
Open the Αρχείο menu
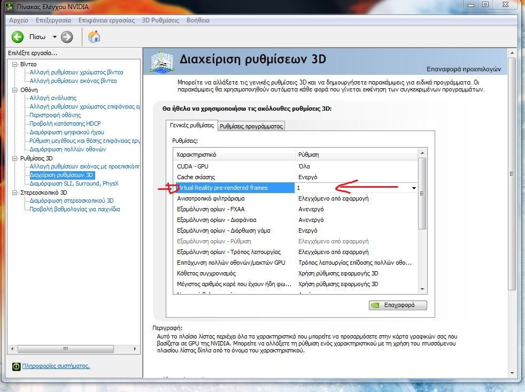(x=19, y=20)
